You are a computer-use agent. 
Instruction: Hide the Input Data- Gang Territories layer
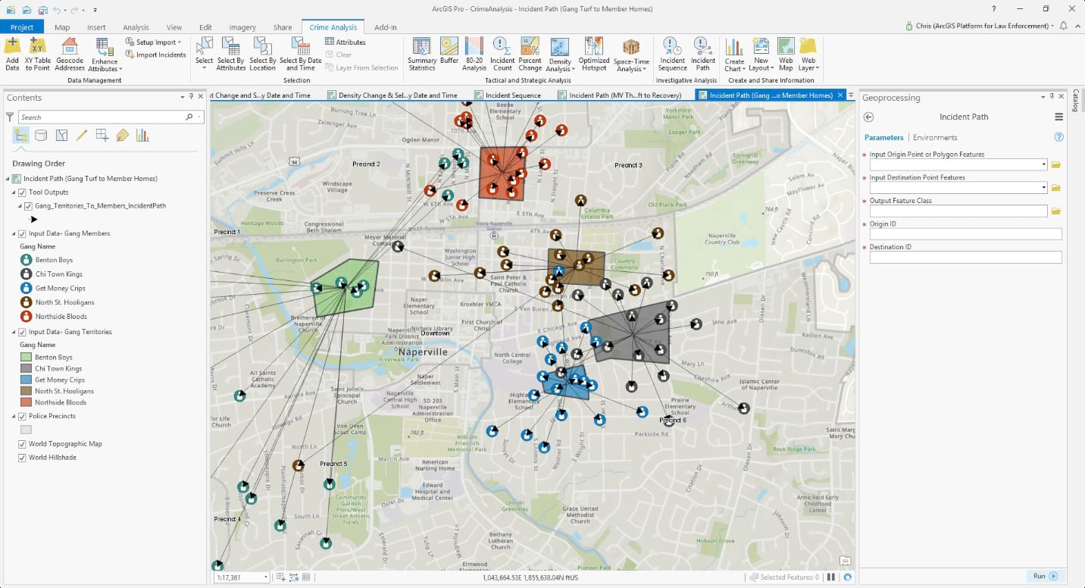(22, 332)
